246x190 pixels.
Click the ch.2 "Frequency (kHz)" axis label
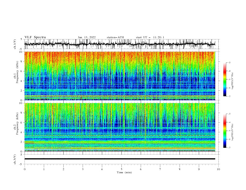(17, 124)
